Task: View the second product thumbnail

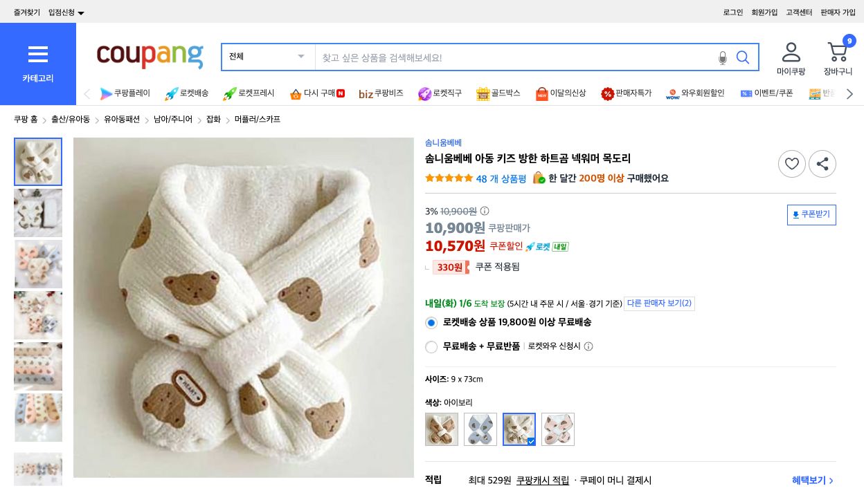Action: pyautogui.click(x=38, y=213)
